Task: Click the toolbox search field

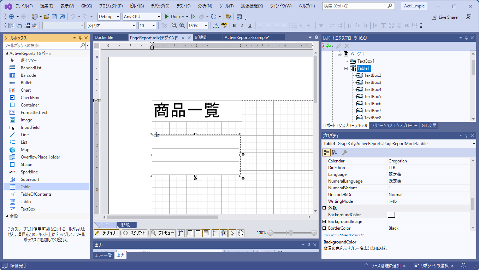Action: (x=42, y=45)
